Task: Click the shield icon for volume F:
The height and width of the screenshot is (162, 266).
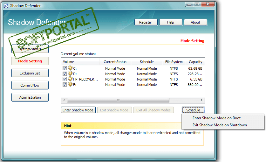Action: [70, 84]
